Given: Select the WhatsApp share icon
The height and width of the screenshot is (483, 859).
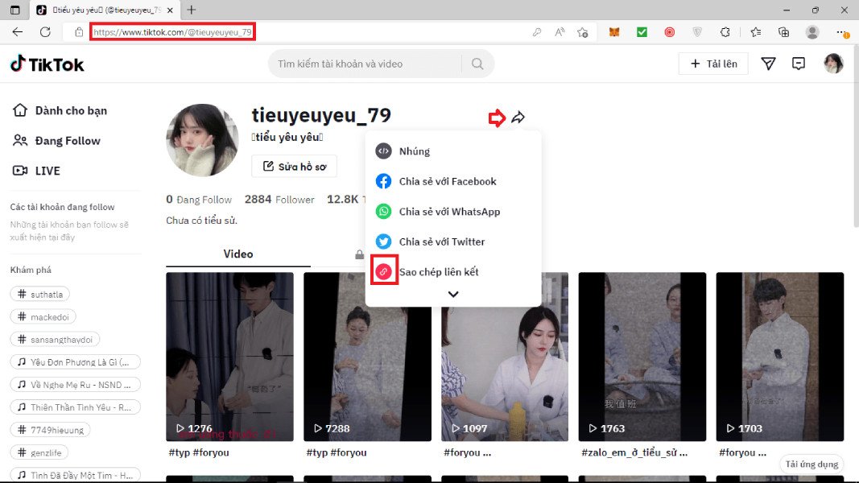Looking at the screenshot, I should pos(383,211).
